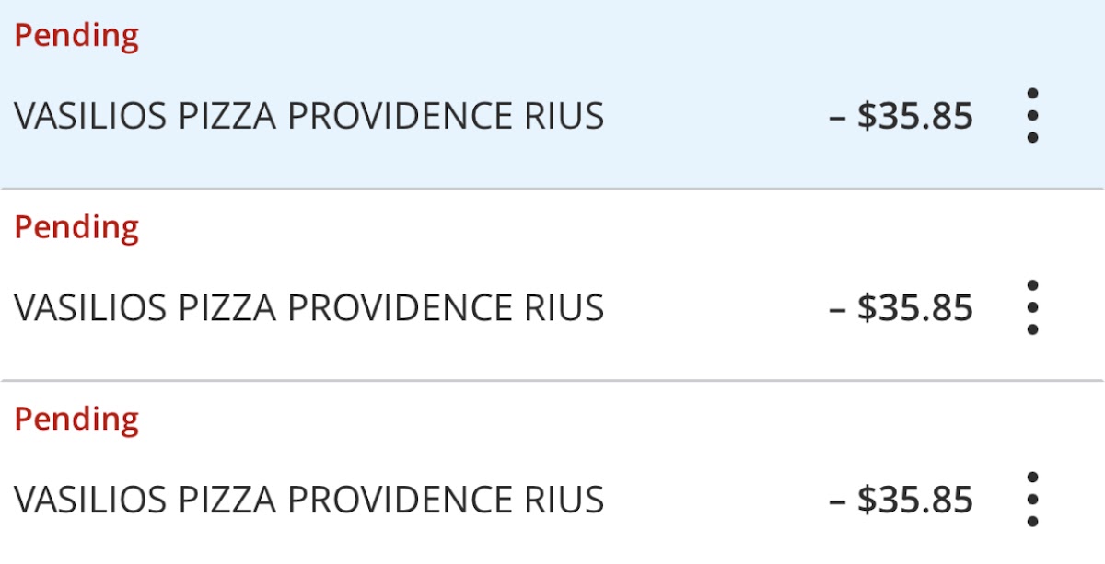Viewport: 1105px width, 564px height.
Task: Click the Pending status on the highlighted transaction
Action: pyautogui.click(x=76, y=36)
